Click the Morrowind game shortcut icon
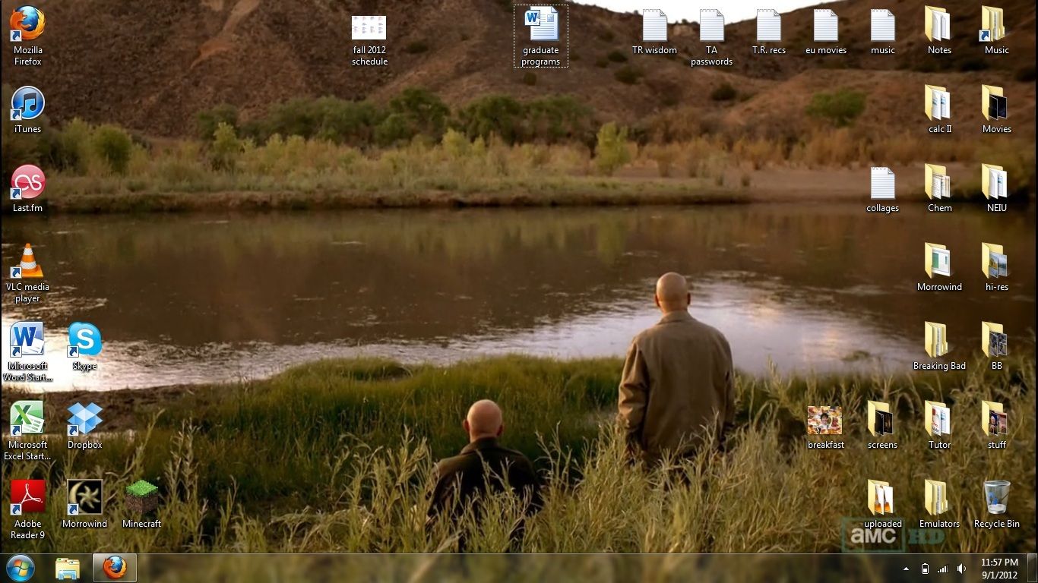Image resolution: width=1038 pixels, height=583 pixels. click(x=84, y=499)
